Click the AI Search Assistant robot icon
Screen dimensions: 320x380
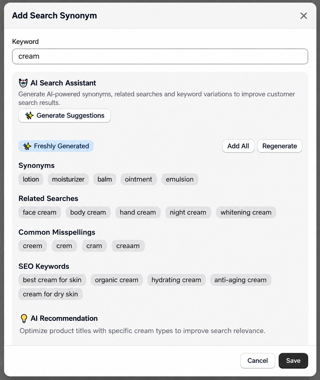tap(23, 83)
